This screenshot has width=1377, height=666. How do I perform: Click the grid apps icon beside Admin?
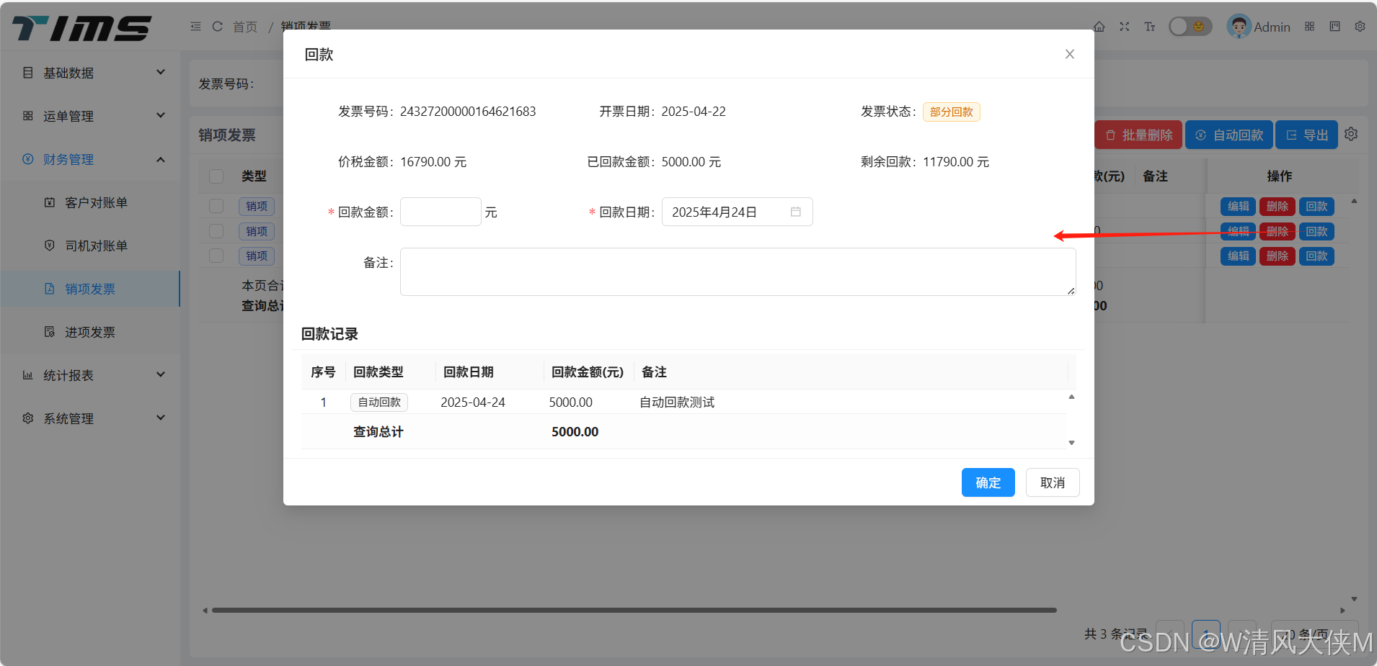click(x=1310, y=27)
